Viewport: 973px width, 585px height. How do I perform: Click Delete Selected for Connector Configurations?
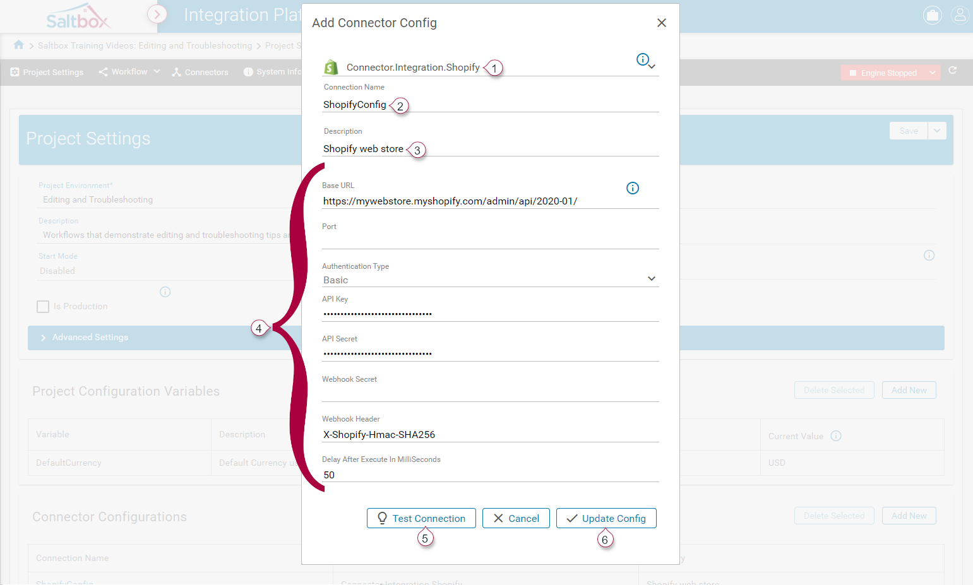(834, 516)
